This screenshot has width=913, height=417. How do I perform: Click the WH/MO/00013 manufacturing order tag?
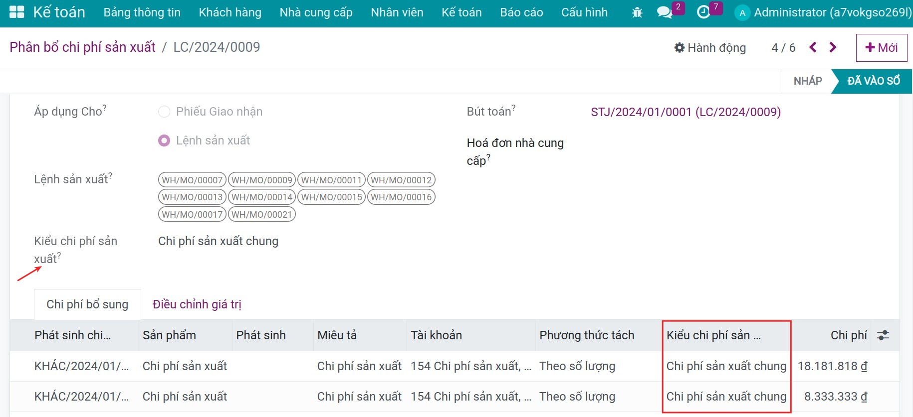(x=192, y=197)
